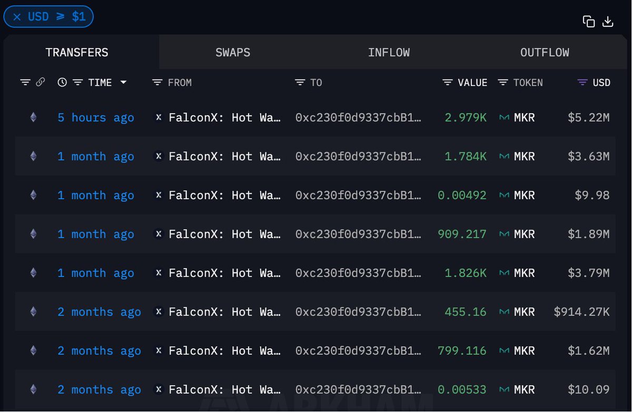Click the Ethereum icon in the $3.63M row

[33, 156]
